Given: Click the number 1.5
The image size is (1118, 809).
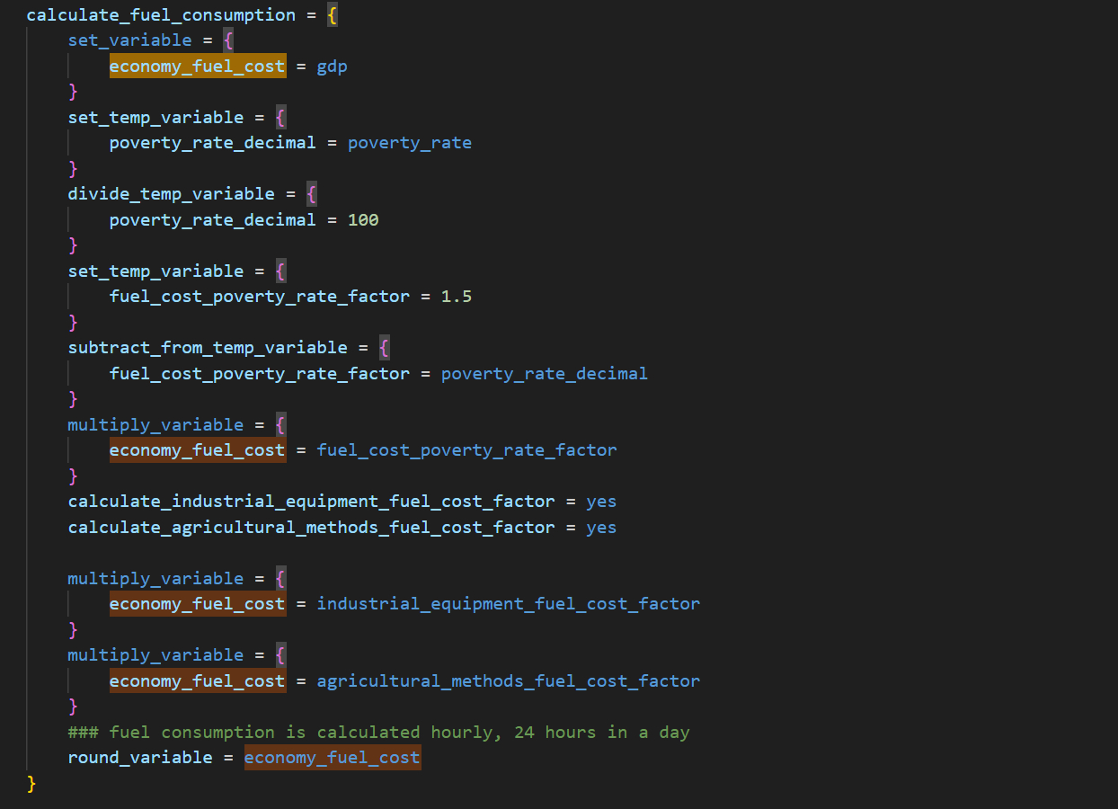Looking at the screenshot, I should [x=457, y=297].
